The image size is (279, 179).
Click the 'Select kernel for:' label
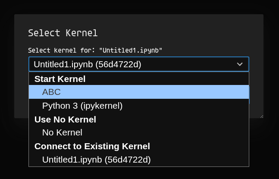pyautogui.click(x=62, y=50)
